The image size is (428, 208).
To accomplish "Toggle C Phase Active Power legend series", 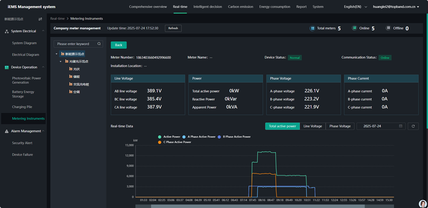I will click(x=175, y=142).
